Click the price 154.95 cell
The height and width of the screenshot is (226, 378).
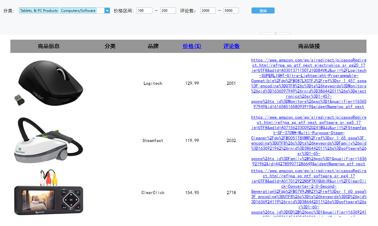point(192,193)
